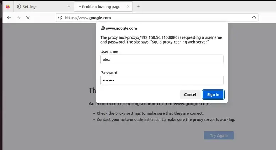Click the google.com URL address bar
This screenshot has width=276, height=150.
(157, 18)
